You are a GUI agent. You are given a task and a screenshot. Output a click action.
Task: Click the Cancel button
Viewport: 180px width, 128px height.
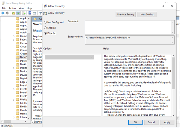[151, 122]
